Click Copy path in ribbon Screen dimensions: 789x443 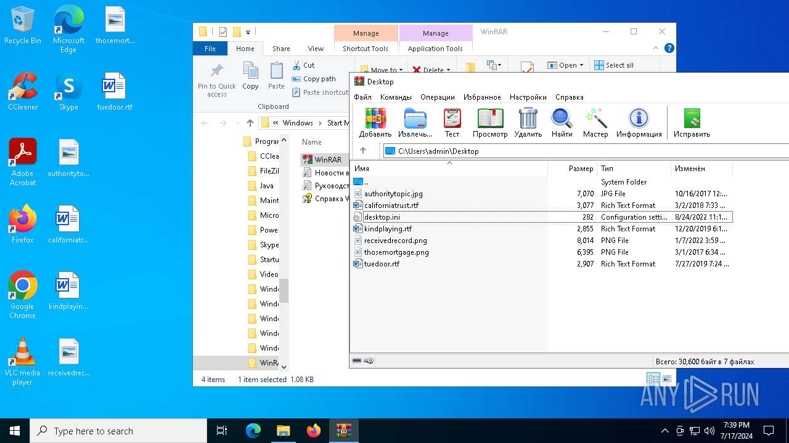point(314,79)
